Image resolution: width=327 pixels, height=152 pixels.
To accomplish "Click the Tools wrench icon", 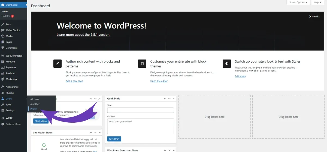I will [x=3, y=105].
